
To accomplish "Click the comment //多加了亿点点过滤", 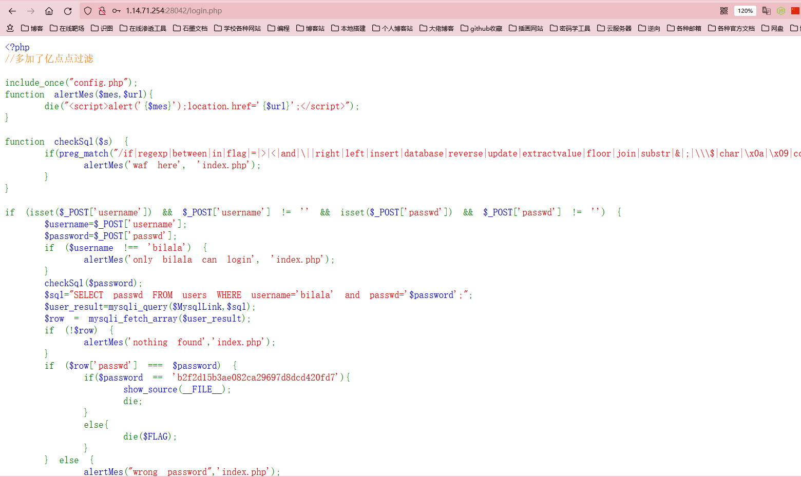I will point(49,58).
